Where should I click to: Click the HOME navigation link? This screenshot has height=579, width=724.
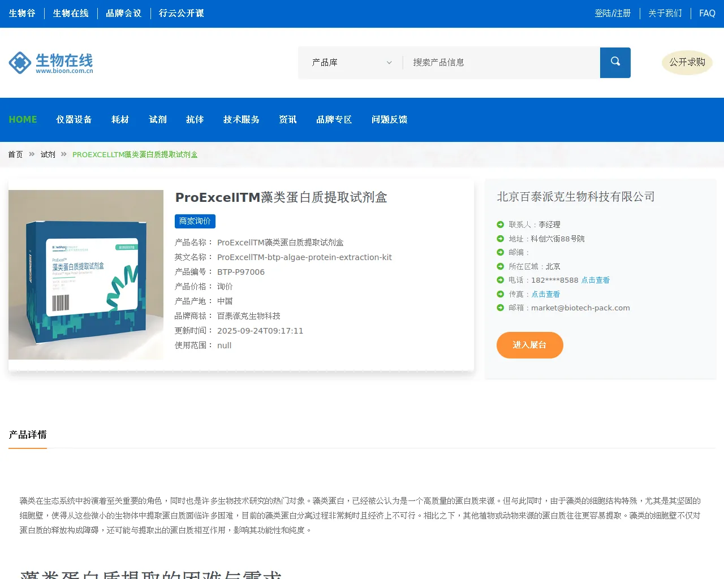pos(23,120)
